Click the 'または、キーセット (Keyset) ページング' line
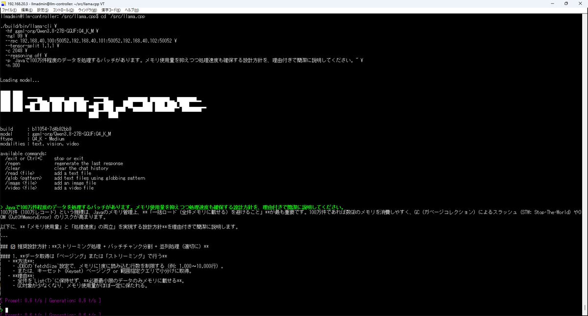Viewport: 588px width, 316px height. (x=102, y=271)
